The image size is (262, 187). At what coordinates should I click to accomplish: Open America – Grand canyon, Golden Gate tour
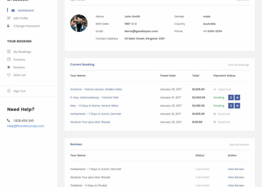click(x=96, y=89)
